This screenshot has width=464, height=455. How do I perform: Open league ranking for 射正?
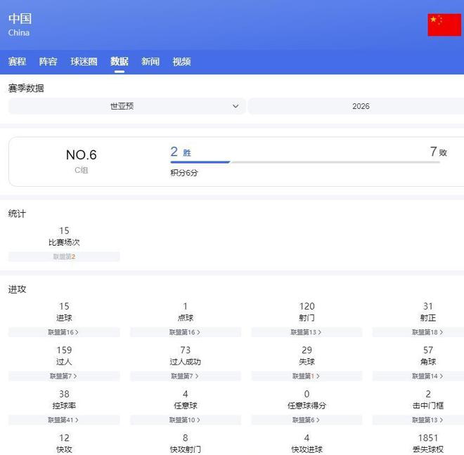click(427, 332)
